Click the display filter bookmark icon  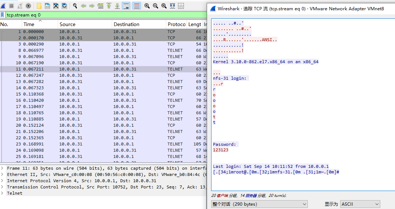(2, 15)
